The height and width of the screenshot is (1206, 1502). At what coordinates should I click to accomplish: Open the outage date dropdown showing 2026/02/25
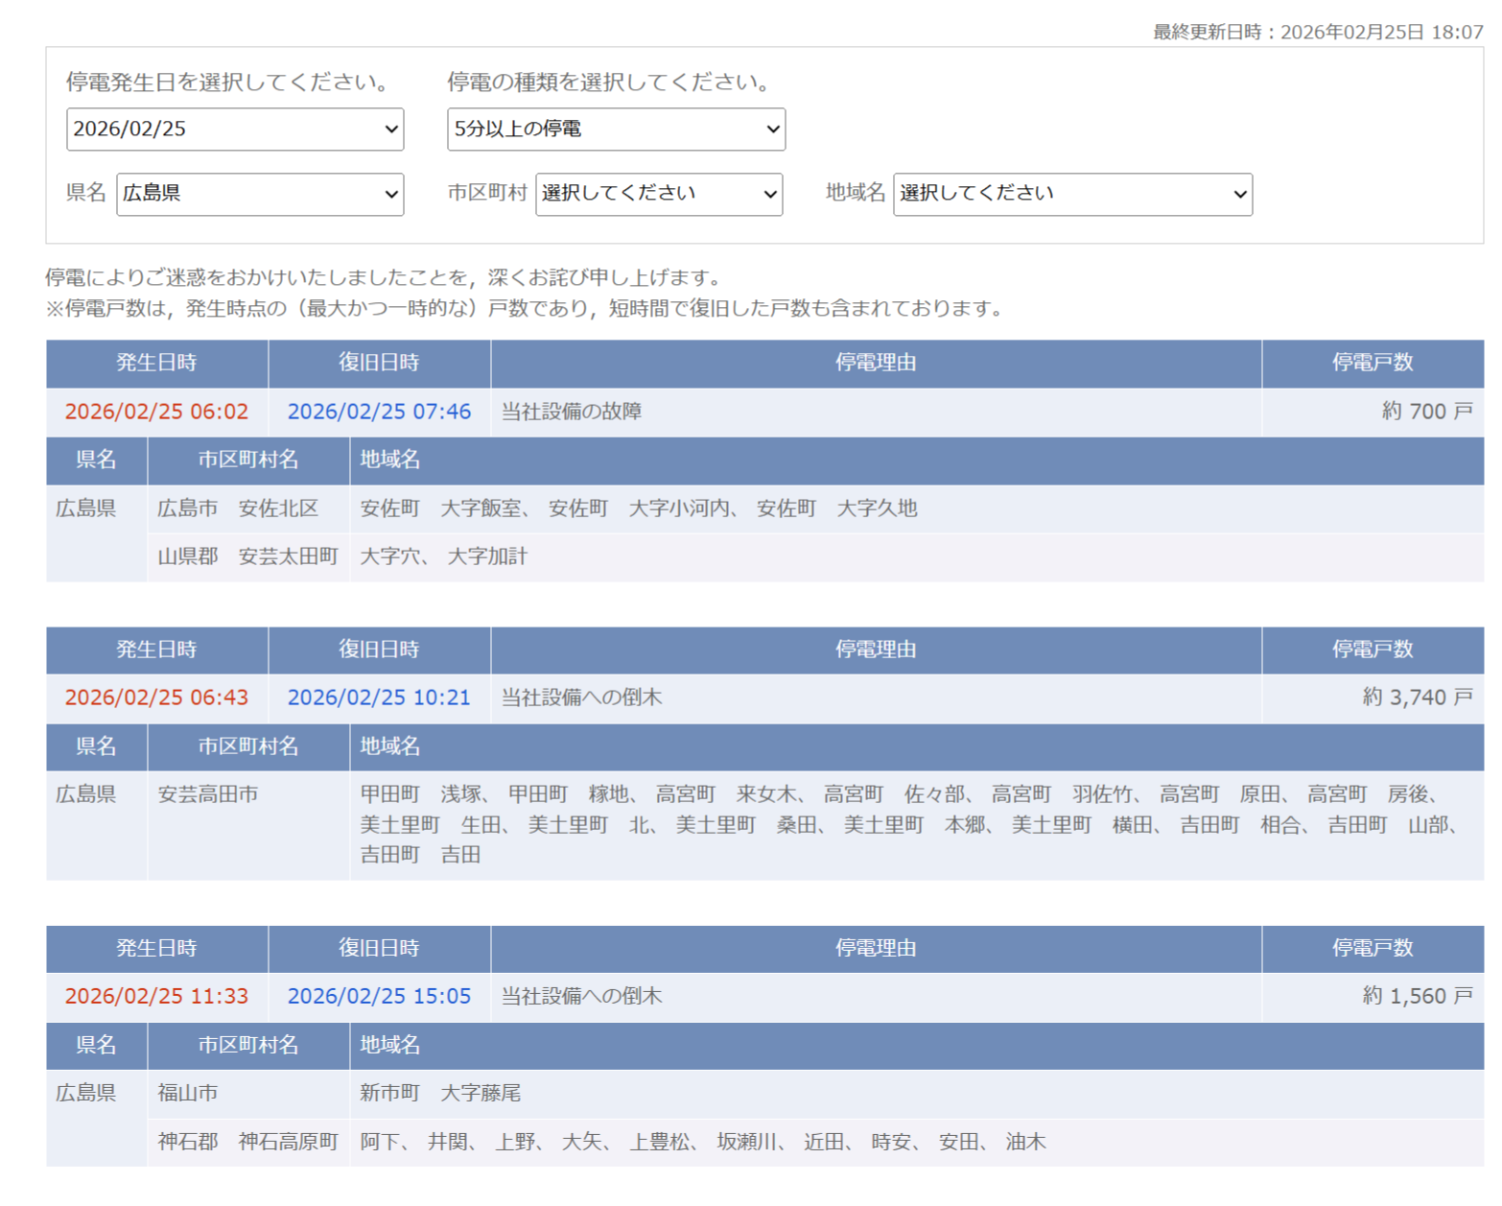(235, 130)
